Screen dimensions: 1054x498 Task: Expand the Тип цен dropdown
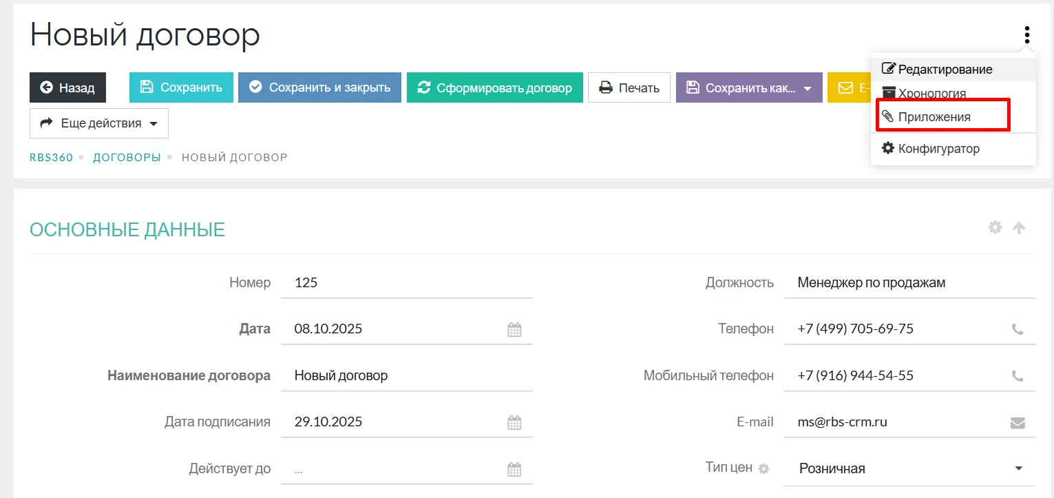pos(1018,468)
